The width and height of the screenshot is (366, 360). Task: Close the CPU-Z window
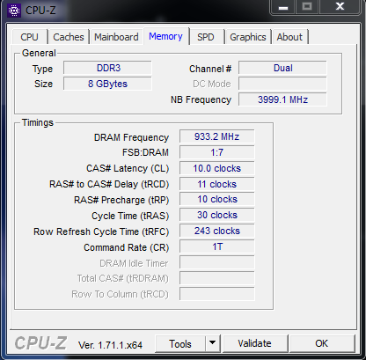pyautogui.click(x=340, y=7)
